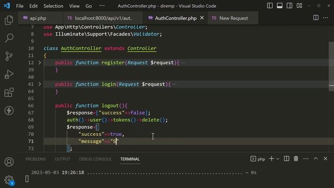The width and height of the screenshot is (334, 188).
Task: Split the editor to the right
Action: (316, 18)
